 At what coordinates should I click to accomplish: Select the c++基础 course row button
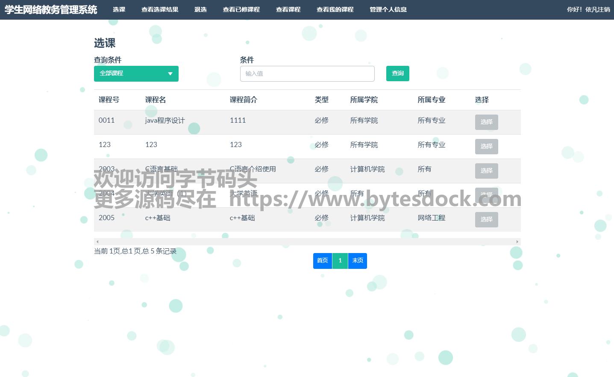486,220
